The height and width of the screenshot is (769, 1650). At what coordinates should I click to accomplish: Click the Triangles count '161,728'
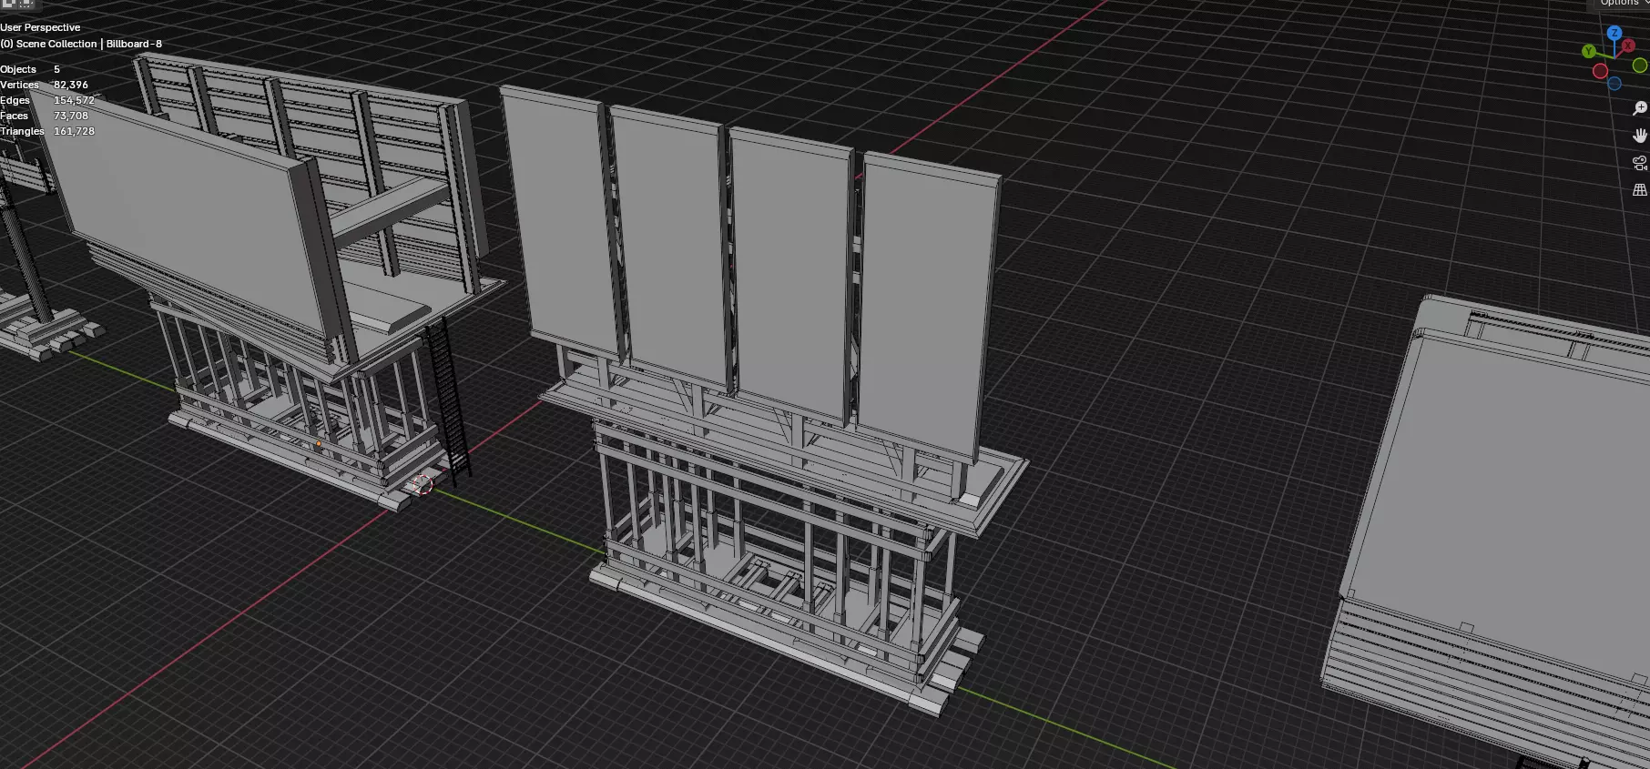click(x=74, y=131)
